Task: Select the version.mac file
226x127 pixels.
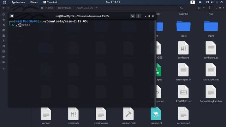Action: click(x=101, y=116)
